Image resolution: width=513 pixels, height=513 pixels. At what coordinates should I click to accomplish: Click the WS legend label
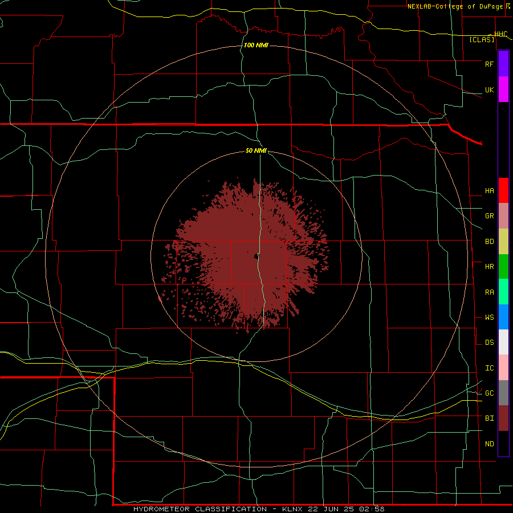point(489,317)
